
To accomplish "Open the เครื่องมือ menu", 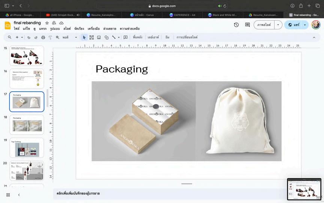I will (x=94, y=29).
